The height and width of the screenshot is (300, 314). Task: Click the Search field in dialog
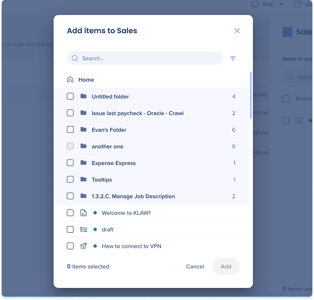[x=145, y=58]
